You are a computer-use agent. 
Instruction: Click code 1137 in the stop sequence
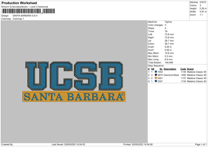(183, 78)
